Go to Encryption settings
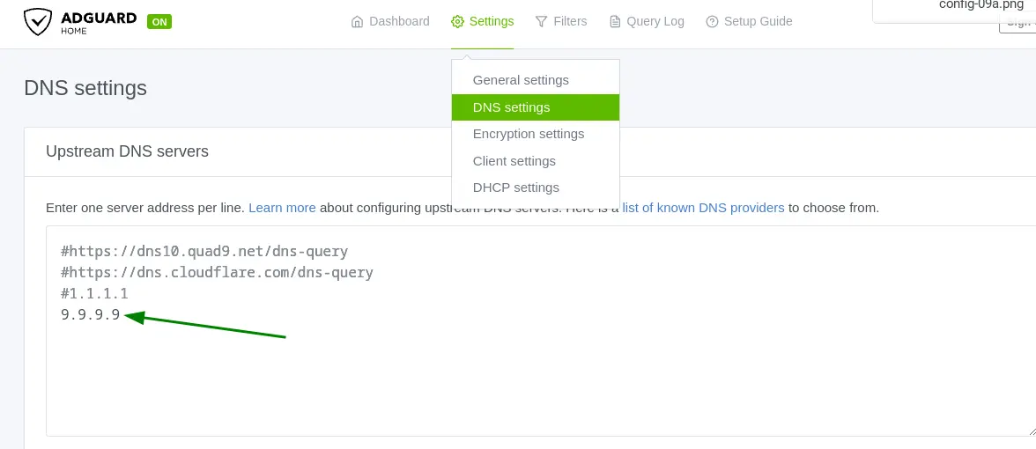The width and height of the screenshot is (1036, 449). pyautogui.click(x=529, y=134)
